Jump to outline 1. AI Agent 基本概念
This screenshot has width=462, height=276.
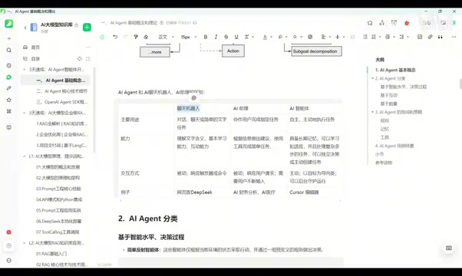click(x=395, y=70)
